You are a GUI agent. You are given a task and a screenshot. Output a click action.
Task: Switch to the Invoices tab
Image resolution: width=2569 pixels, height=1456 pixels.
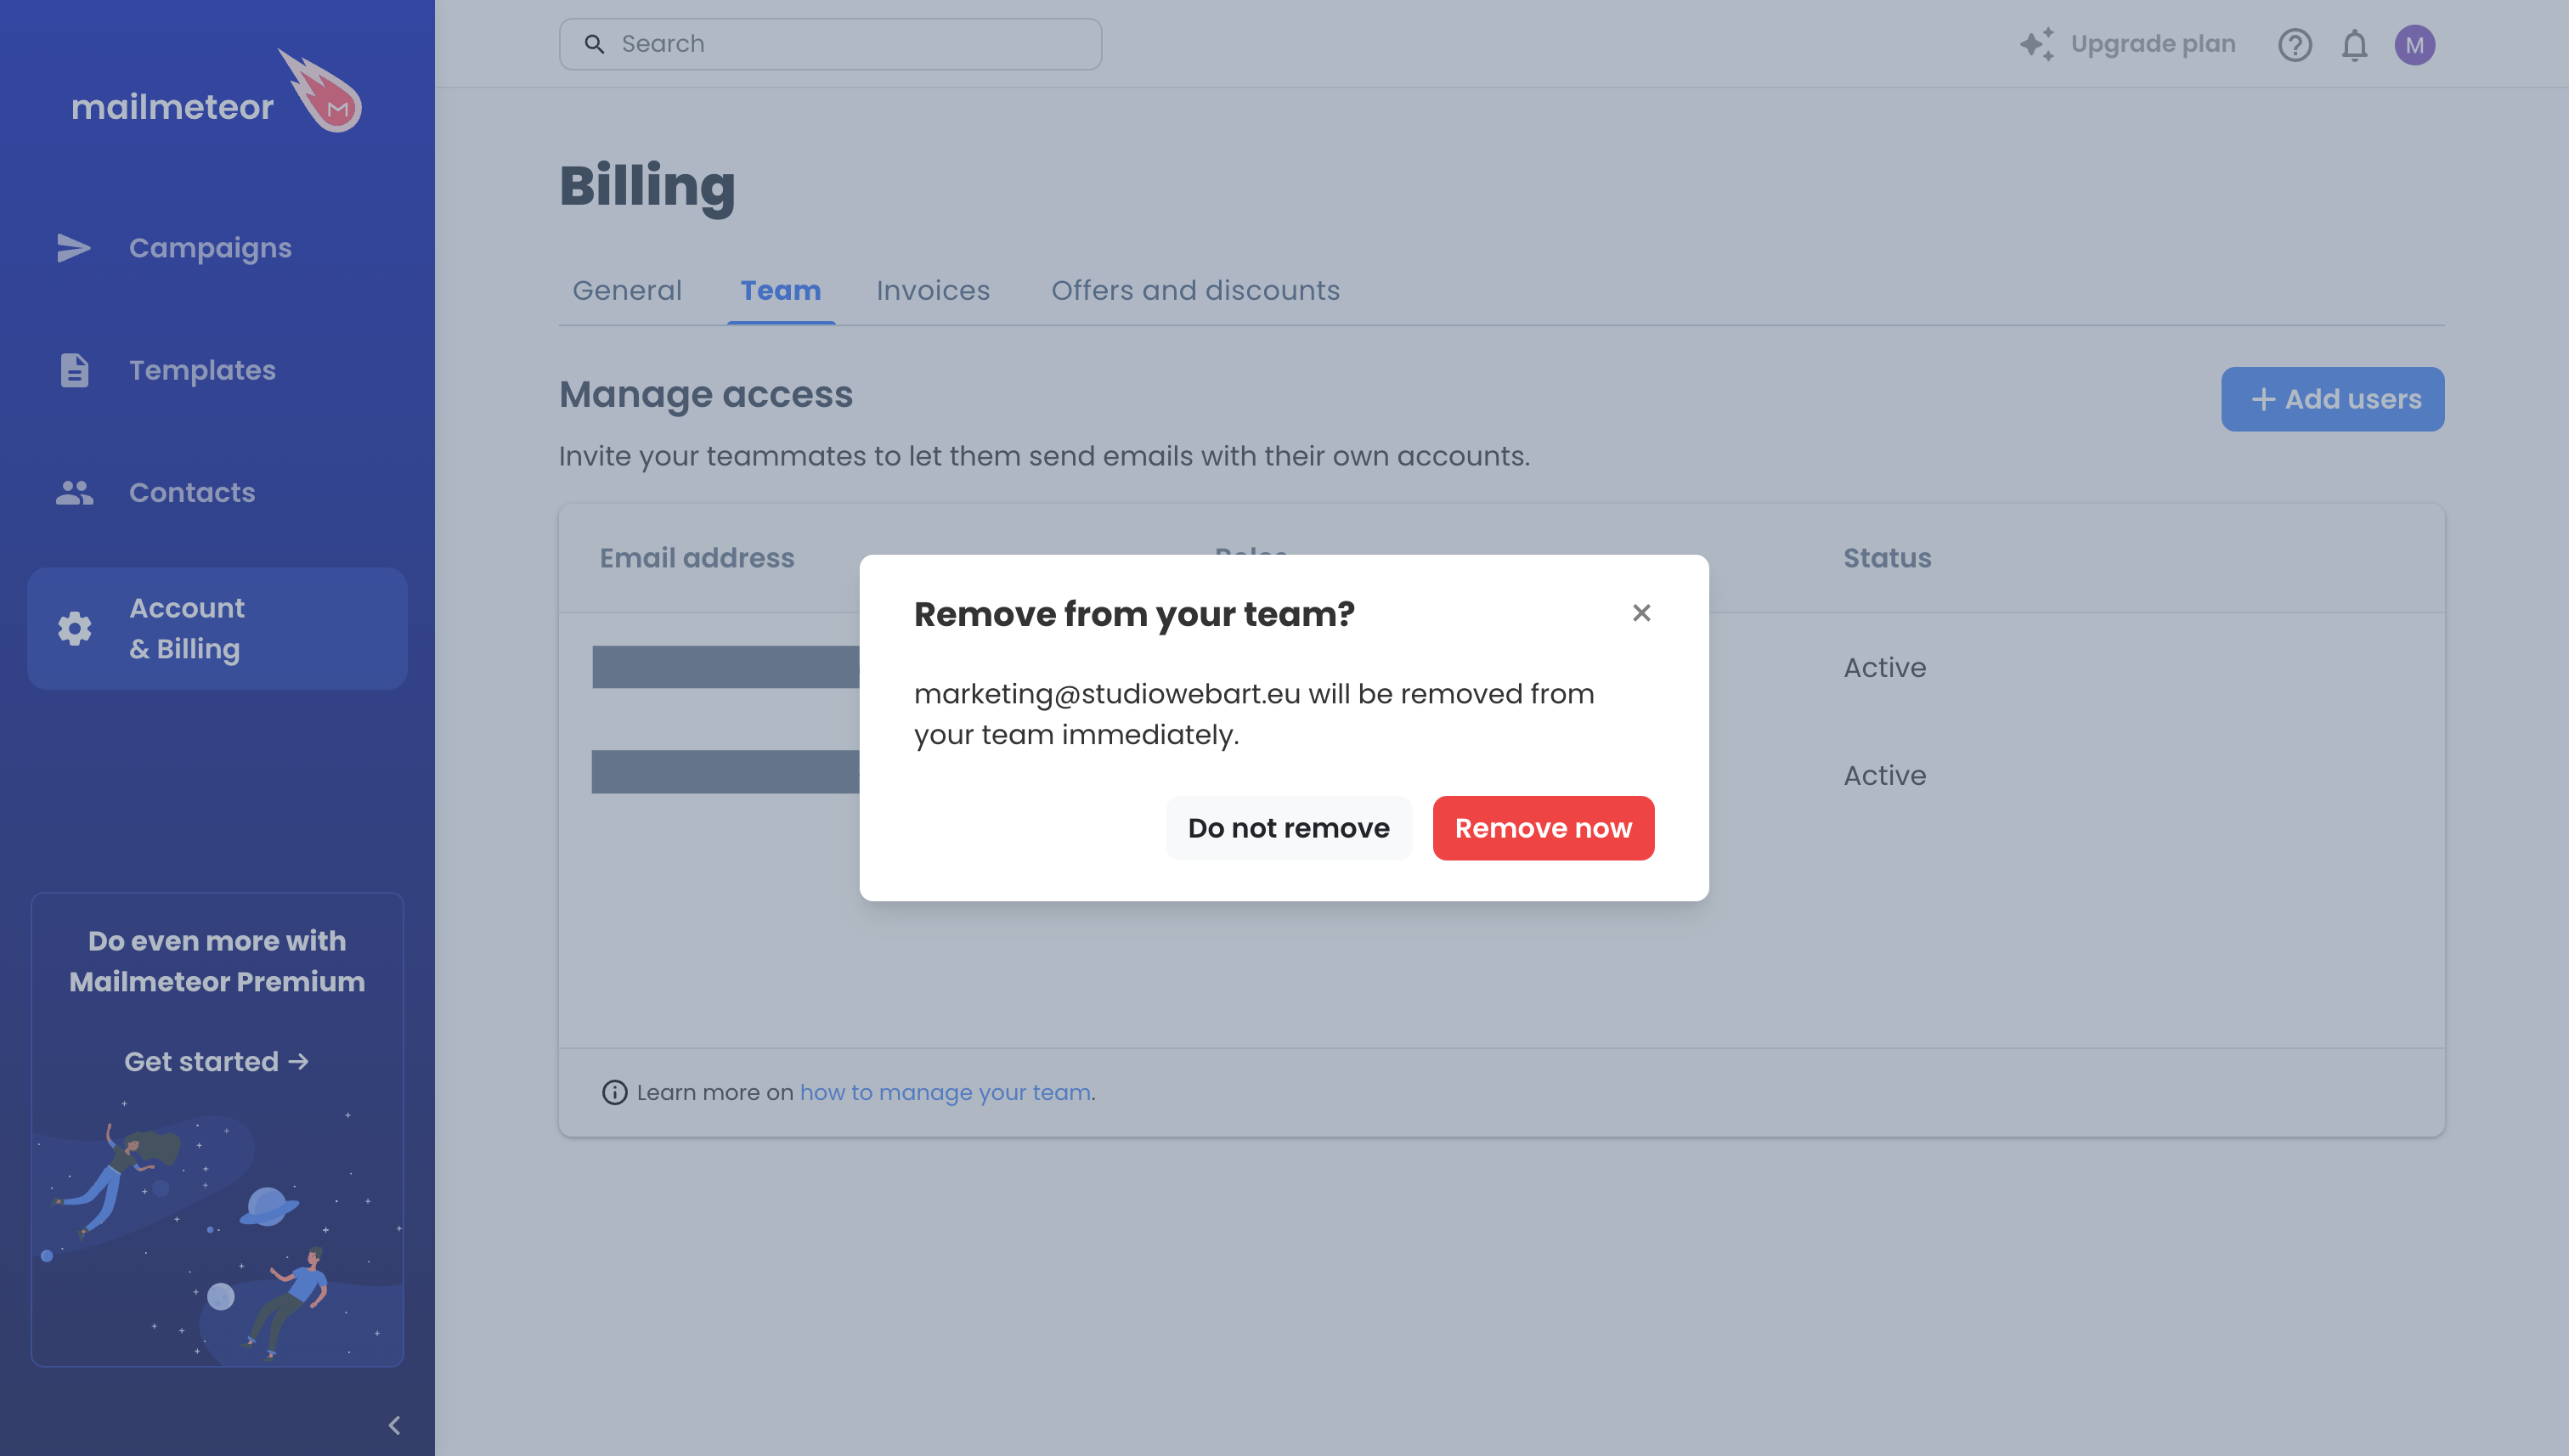coord(933,290)
